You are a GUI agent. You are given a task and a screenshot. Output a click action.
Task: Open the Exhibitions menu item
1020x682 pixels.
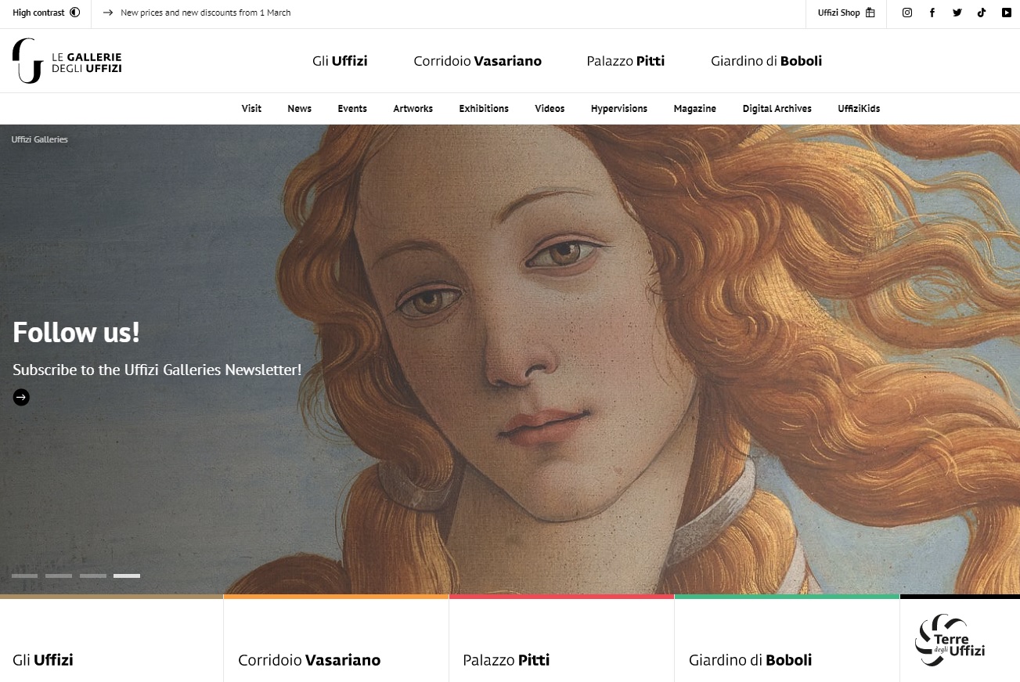(484, 109)
